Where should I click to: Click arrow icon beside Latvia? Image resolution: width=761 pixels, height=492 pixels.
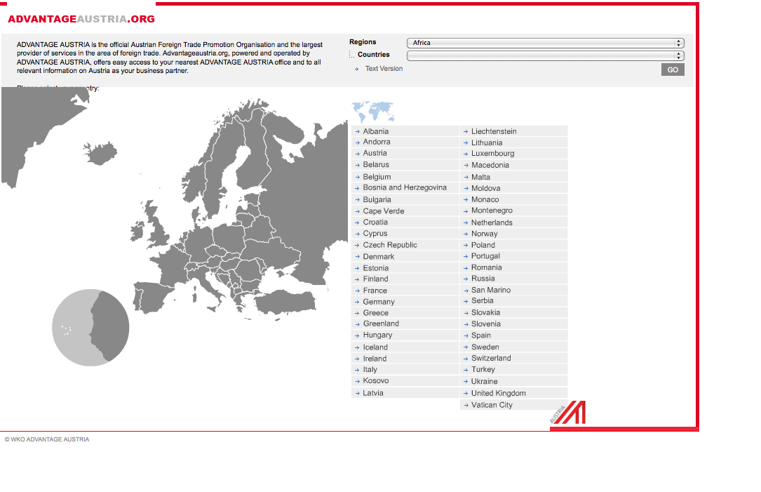357,394
